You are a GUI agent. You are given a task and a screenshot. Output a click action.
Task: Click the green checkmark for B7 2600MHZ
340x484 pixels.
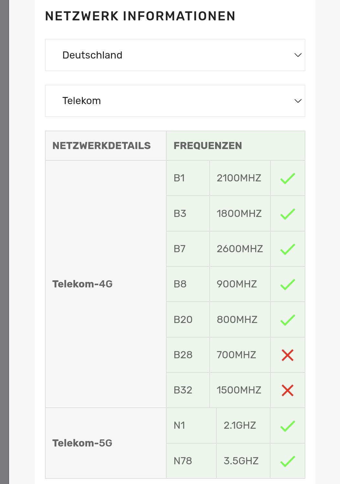click(x=288, y=249)
